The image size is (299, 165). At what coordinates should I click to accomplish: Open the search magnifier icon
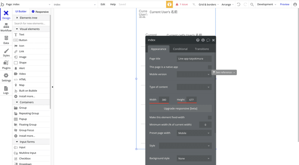point(252,4)
